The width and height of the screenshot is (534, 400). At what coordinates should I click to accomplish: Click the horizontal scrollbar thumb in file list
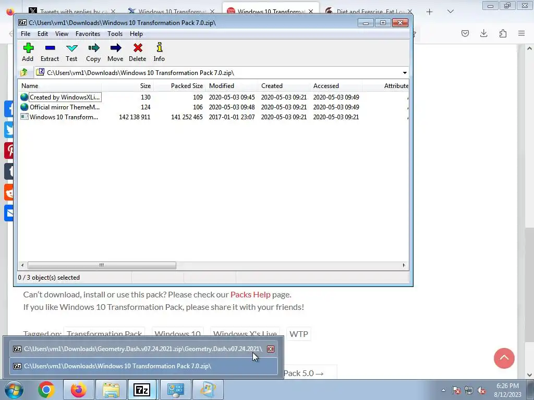tap(102, 265)
